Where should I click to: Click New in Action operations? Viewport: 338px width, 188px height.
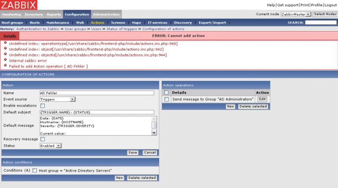tap(230, 107)
